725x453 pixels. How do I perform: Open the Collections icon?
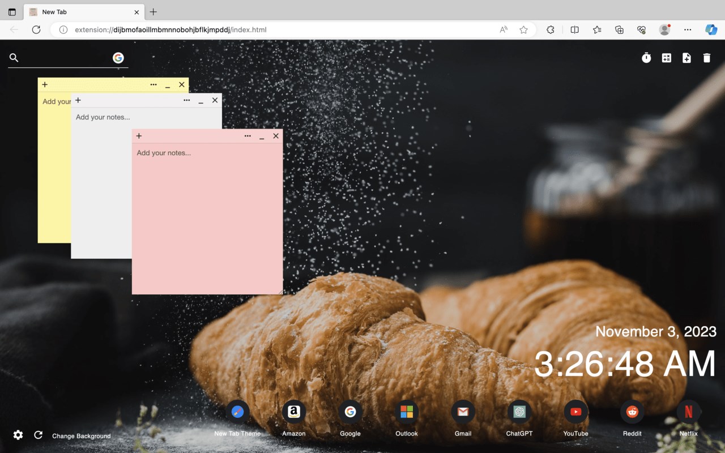pos(619,29)
